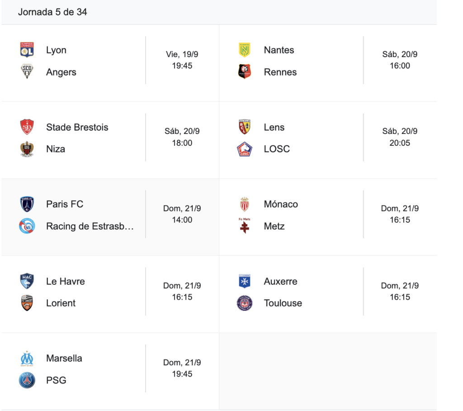Open the Niza team name link
The image size is (463, 411).
56,149
